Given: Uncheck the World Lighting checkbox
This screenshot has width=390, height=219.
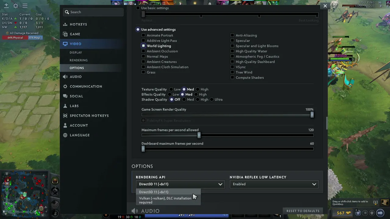Looking at the screenshot, I should coord(143,46).
